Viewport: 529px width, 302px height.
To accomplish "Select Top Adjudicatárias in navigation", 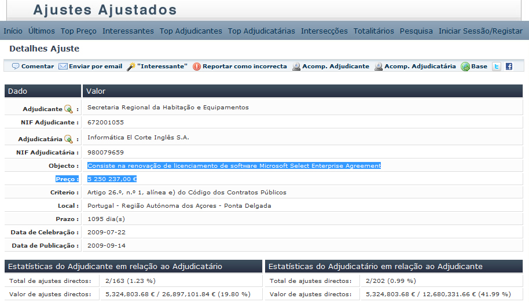I will (x=261, y=31).
